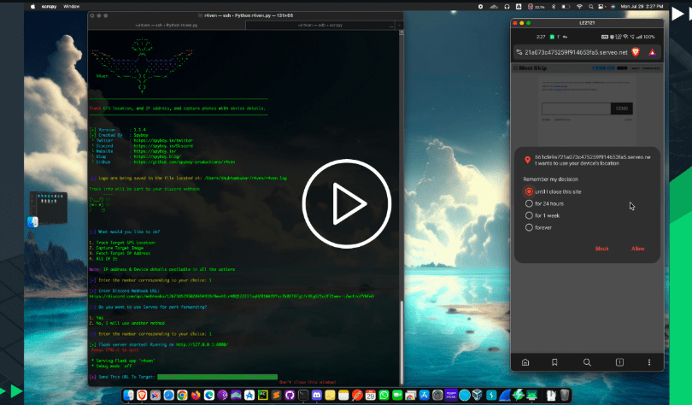Screen dimensions: 692x405
Task: Open the three-dot browser menu
Action: [649, 362]
